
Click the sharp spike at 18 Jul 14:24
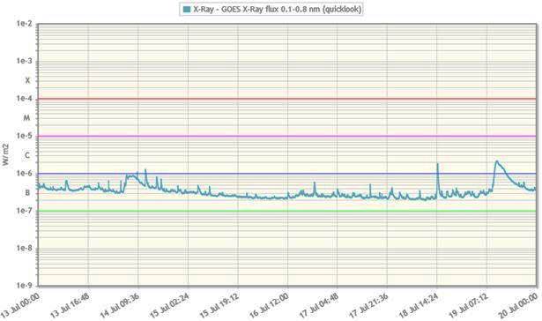(438, 164)
